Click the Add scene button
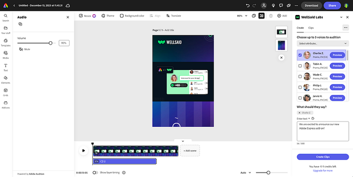353x177 pixels. [190, 151]
